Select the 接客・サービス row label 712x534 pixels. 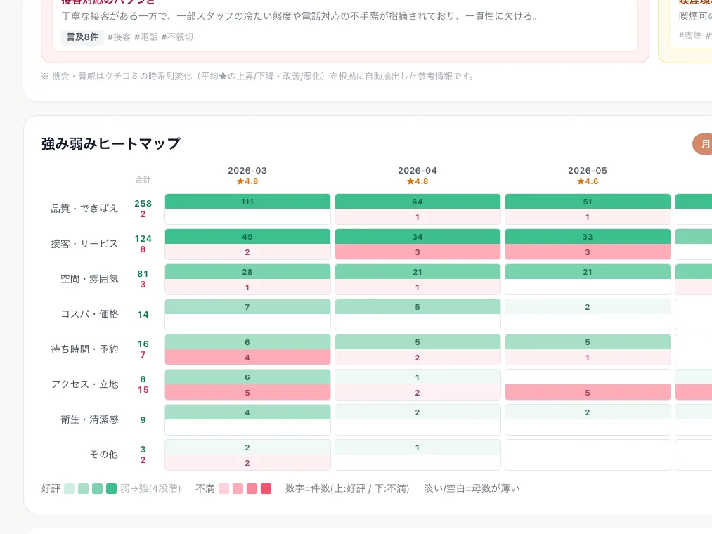click(x=84, y=244)
